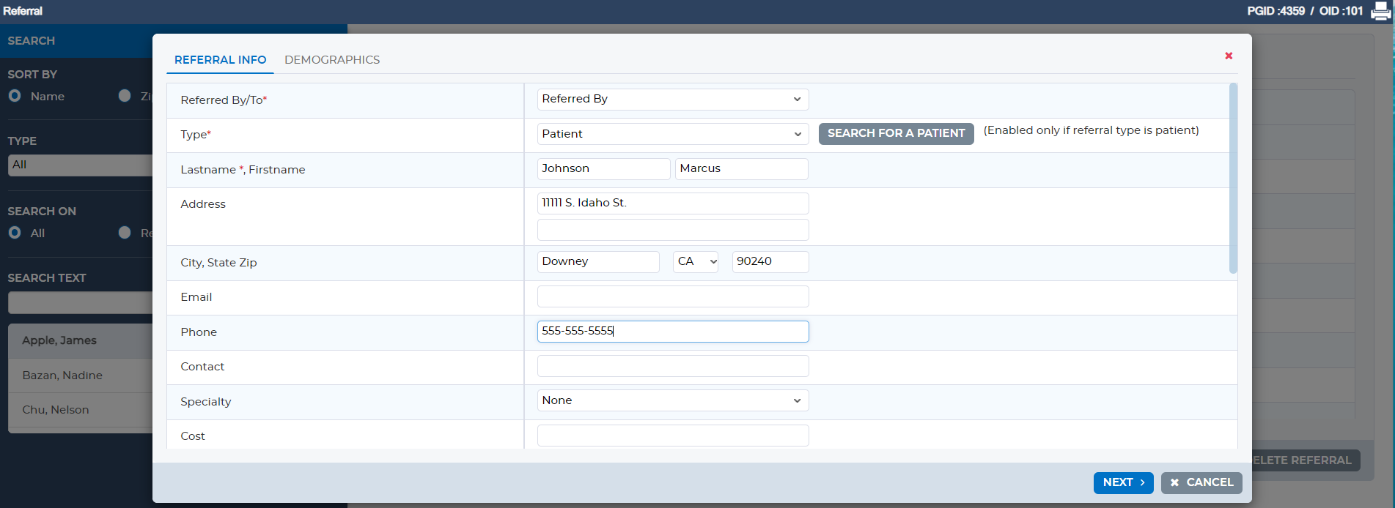This screenshot has width=1395, height=508.
Task: Click the Cost input field
Action: [x=672, y=436]
